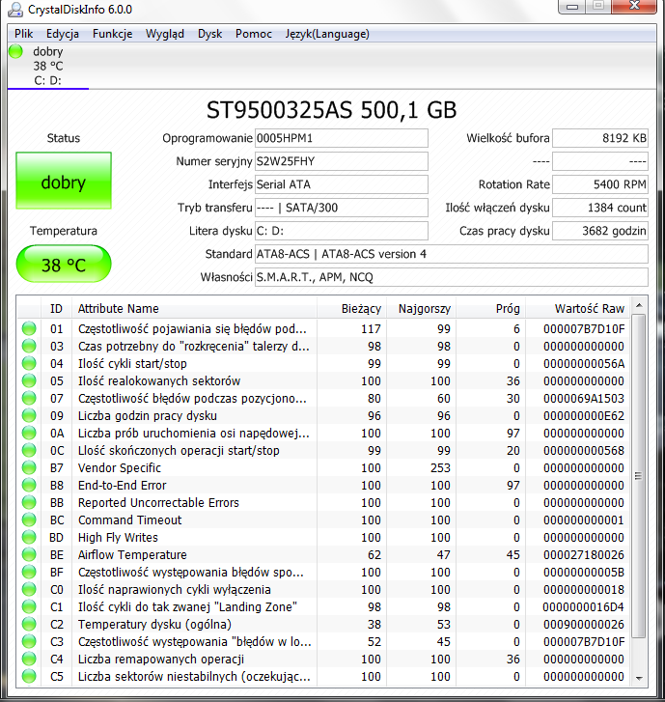Click status icon of attribute 0A row
665x702 pixels.
(x=29, y=433)
